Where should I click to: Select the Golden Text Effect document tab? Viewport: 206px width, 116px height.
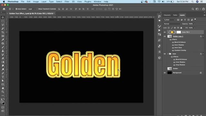32,14
